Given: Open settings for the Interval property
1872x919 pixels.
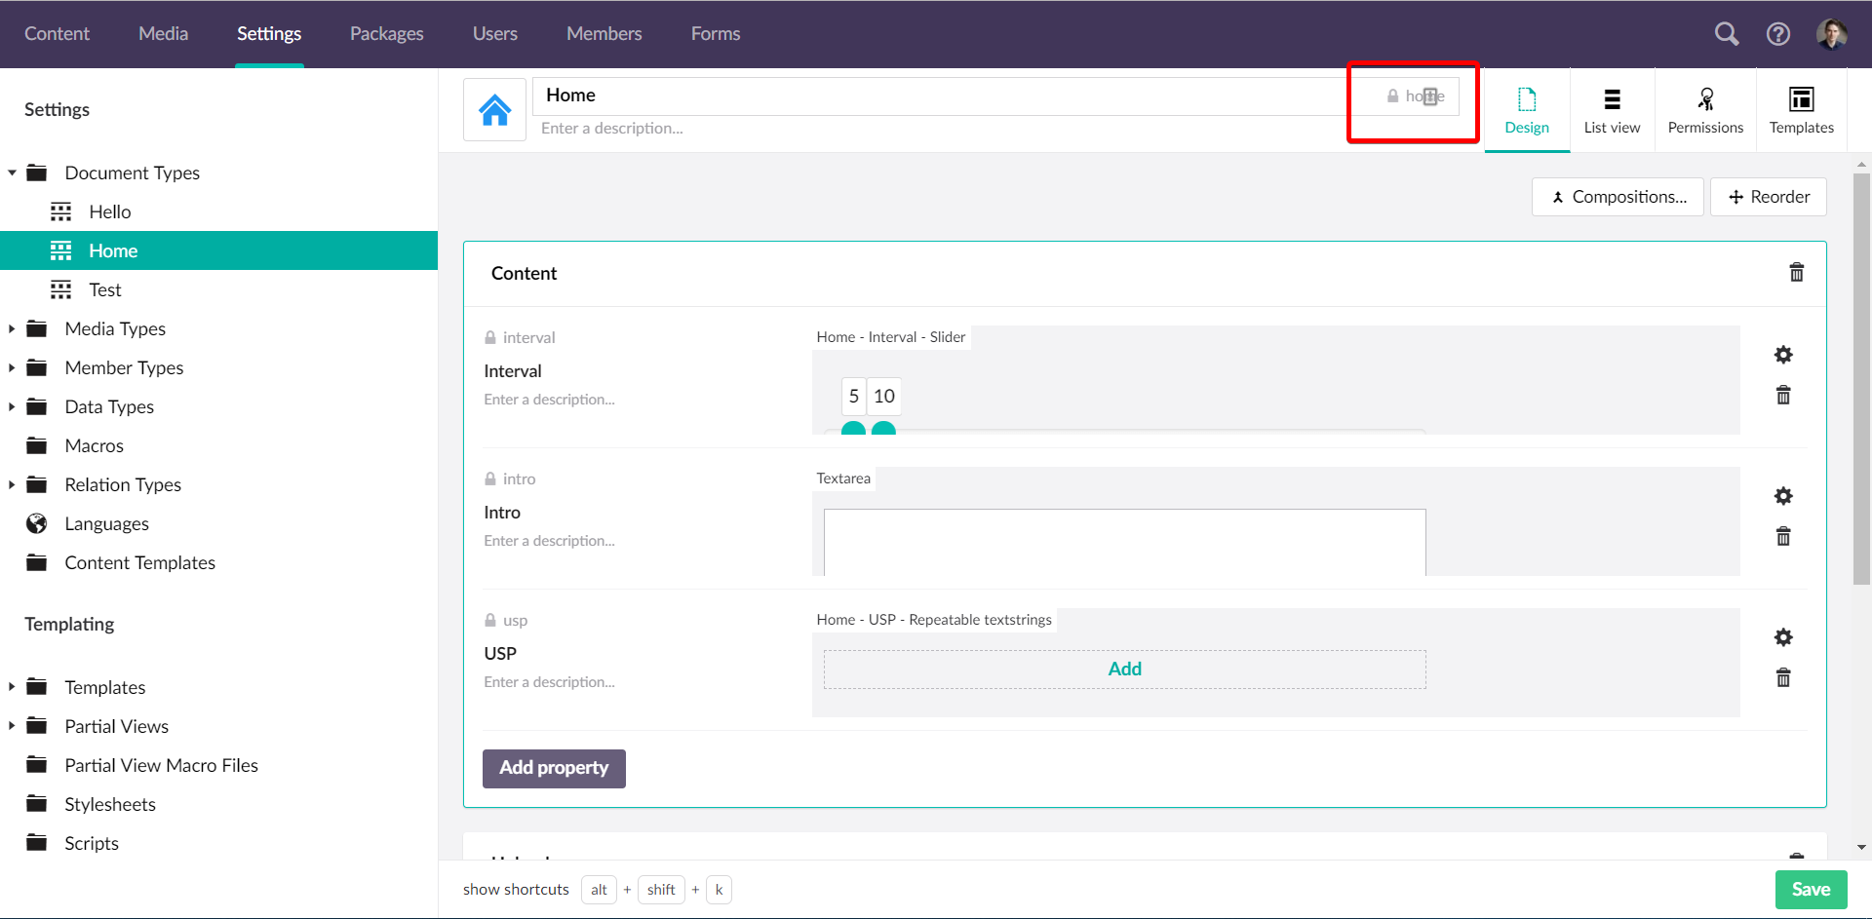Looking at the screenshot, I should tap(1783, 355).
